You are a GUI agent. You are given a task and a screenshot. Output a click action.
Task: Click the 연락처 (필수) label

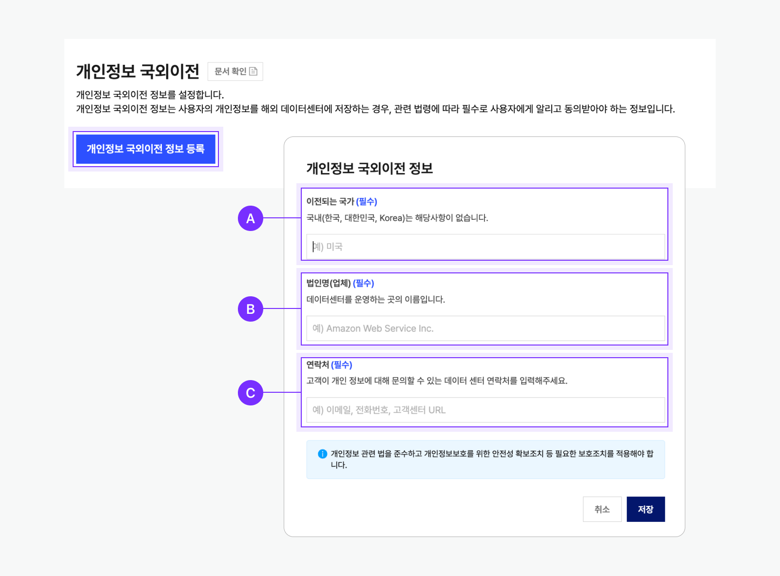[x=329, y=365]
